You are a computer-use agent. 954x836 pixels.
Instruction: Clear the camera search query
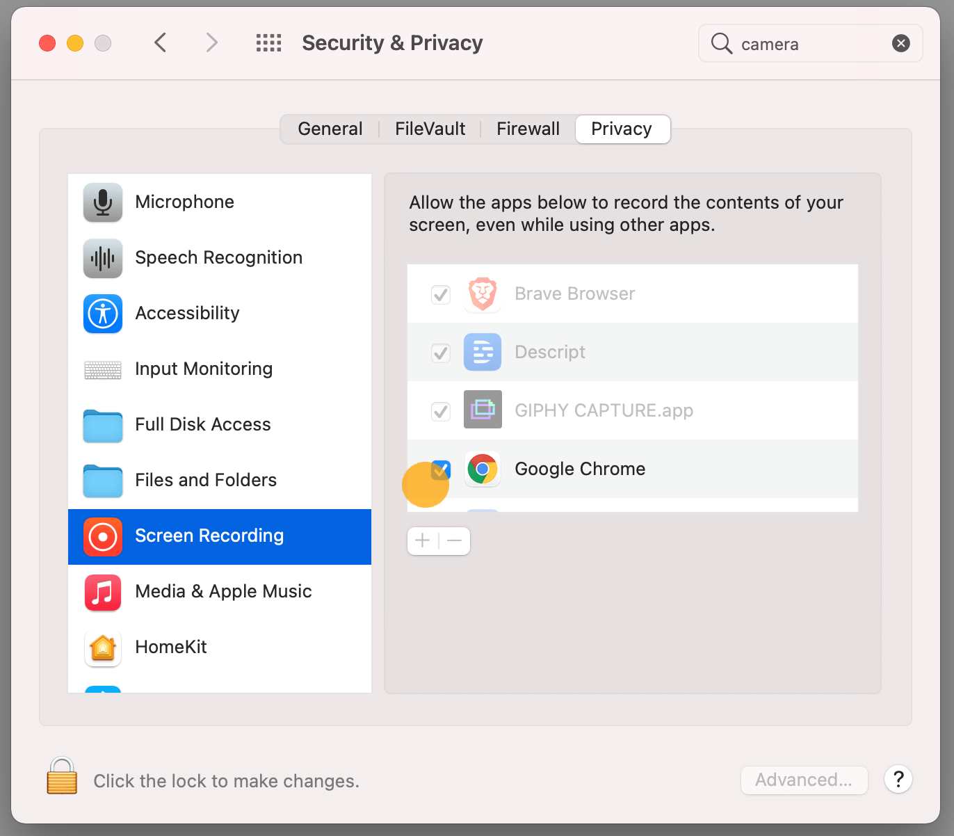[901, 43]
